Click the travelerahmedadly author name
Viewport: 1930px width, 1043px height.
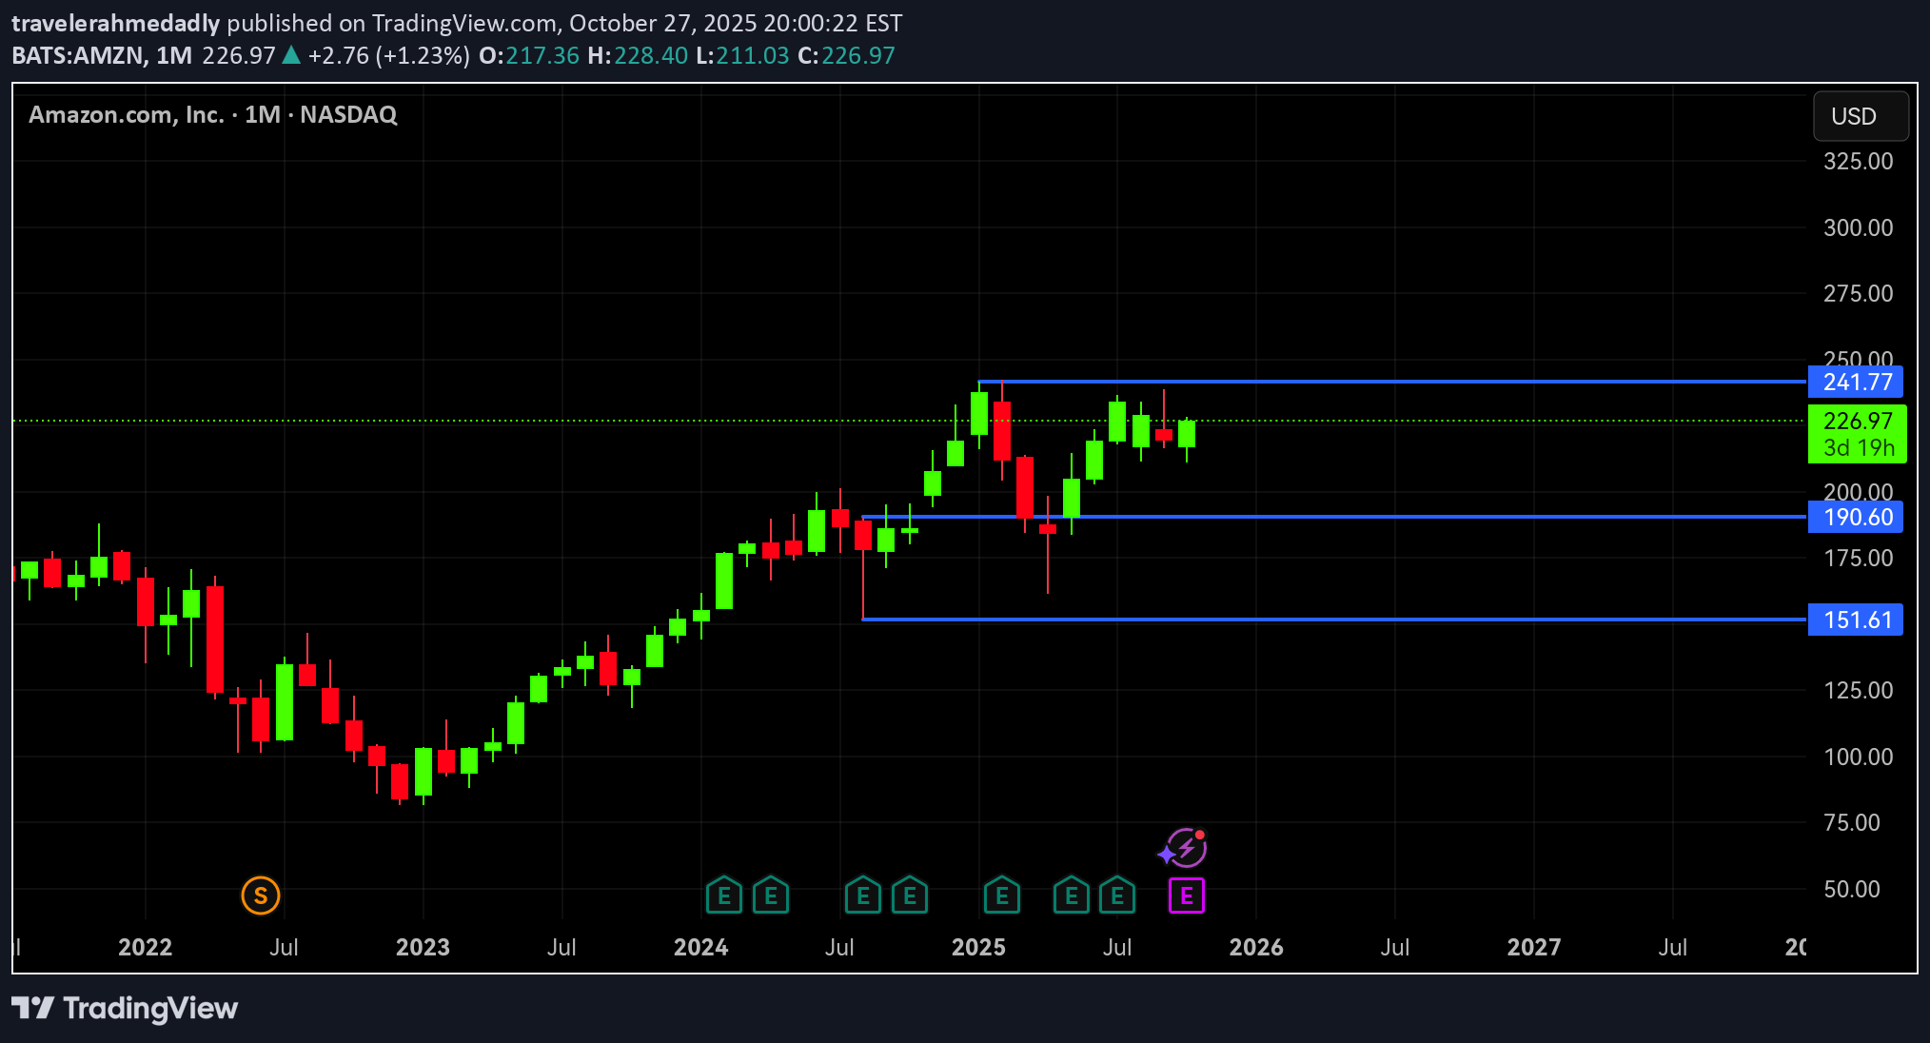(115, 23)
